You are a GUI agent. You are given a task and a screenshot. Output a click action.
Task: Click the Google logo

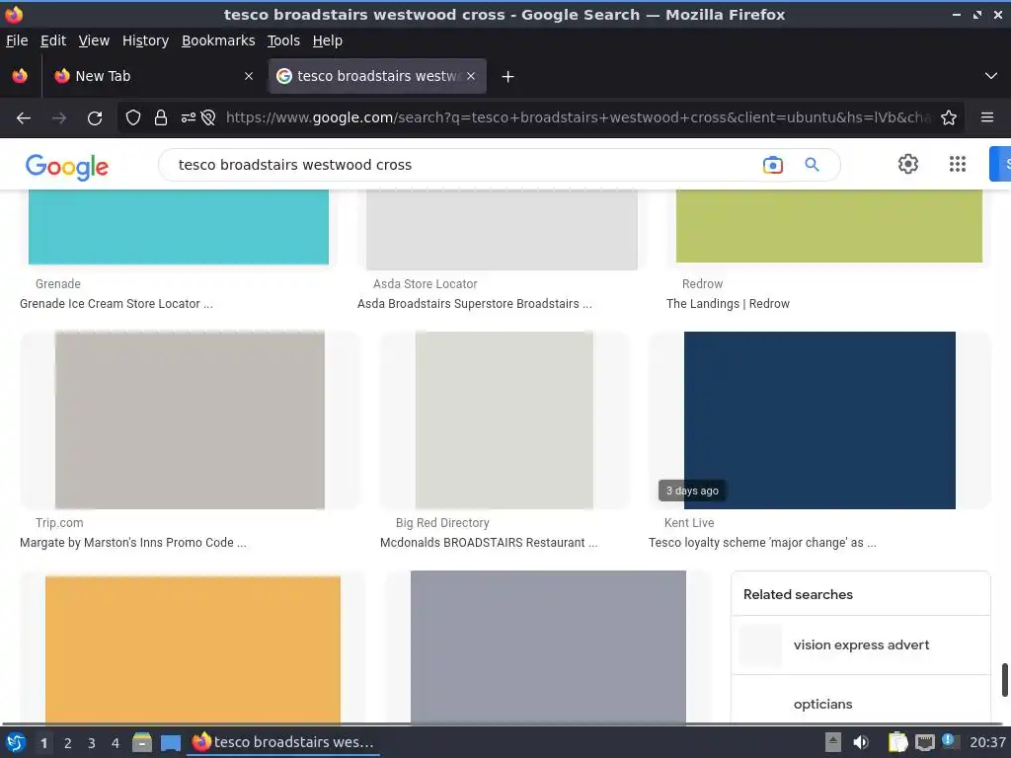(67, 166)
